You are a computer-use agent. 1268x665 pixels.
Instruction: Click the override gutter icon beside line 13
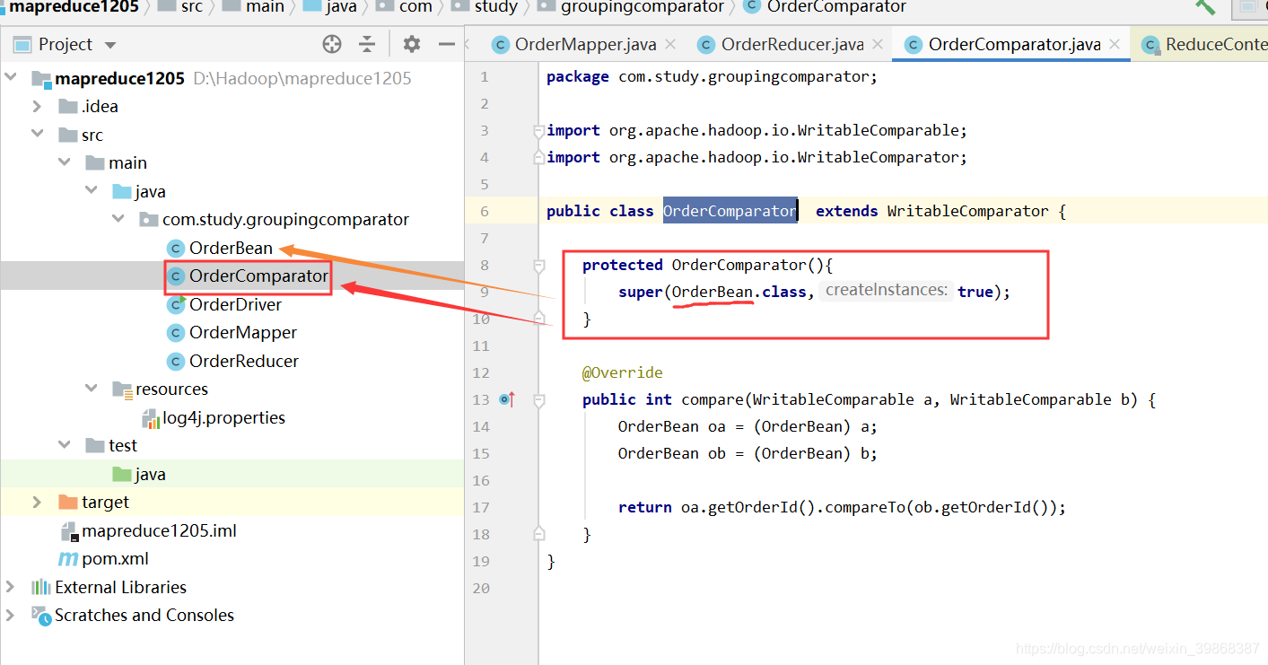[506, 399]
